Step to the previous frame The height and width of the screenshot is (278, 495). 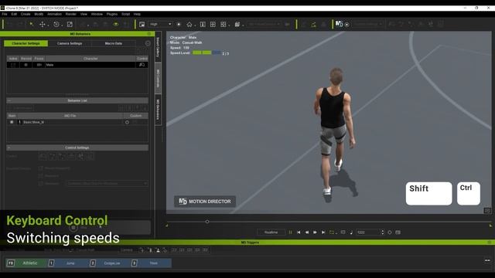307,232
